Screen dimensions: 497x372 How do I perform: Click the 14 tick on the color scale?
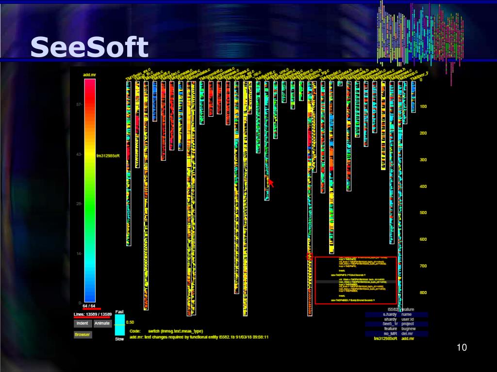tap(79, 254)
